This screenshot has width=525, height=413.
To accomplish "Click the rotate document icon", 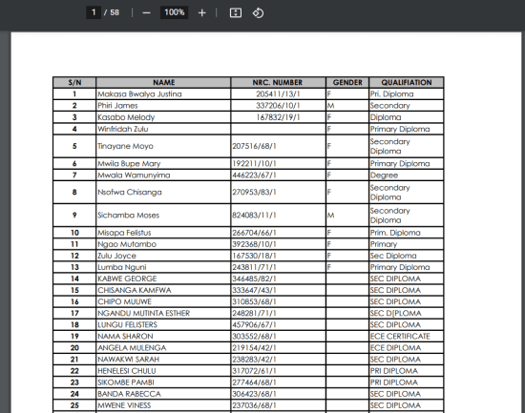I will (258, 13).
